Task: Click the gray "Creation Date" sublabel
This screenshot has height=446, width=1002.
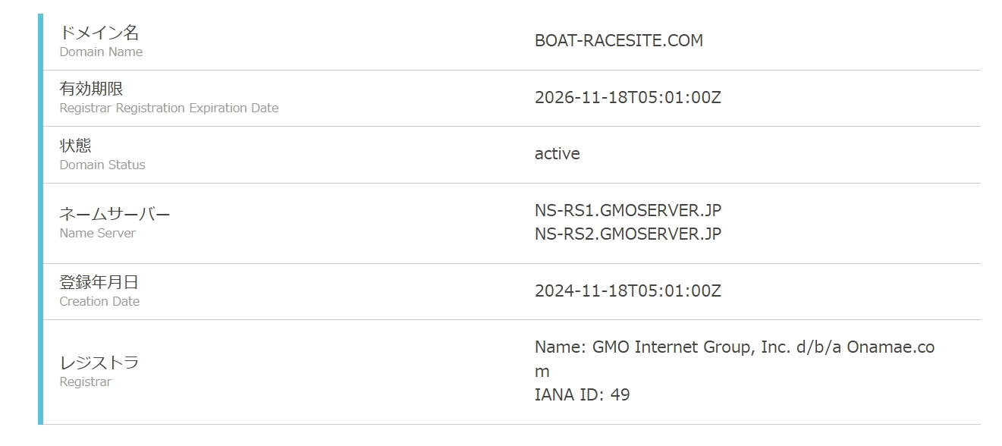Action: 99,302
